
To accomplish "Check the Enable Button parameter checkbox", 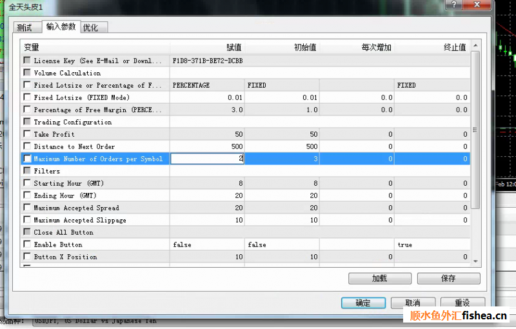I will 27,244.
